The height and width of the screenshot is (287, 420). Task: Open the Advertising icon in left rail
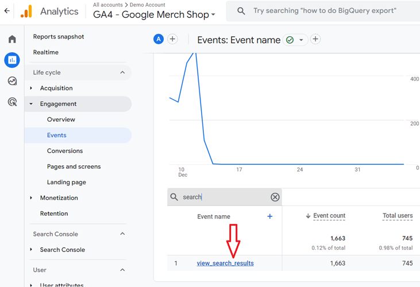12,102
